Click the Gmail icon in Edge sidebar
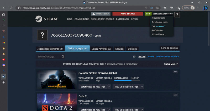 (x=4, y=43)
